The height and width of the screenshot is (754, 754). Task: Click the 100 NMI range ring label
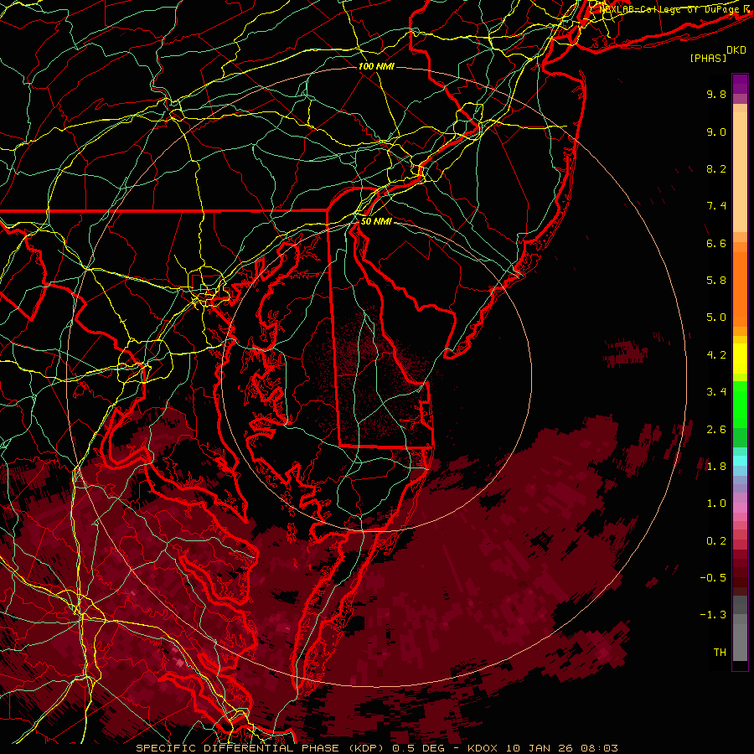pos(376,66)
